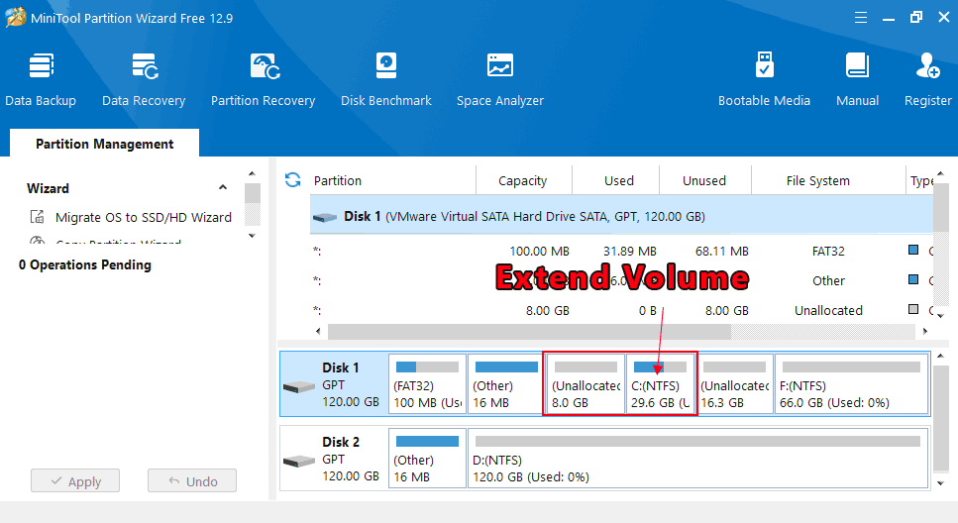Switch to Partition Management tab
Viewport: 958px width, 523px height.
coord(104,144)
